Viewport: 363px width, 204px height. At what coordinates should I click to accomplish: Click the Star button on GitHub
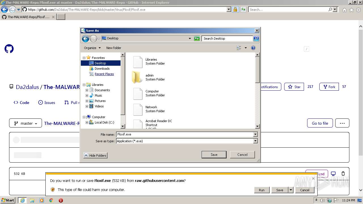[x=294, y=87]
